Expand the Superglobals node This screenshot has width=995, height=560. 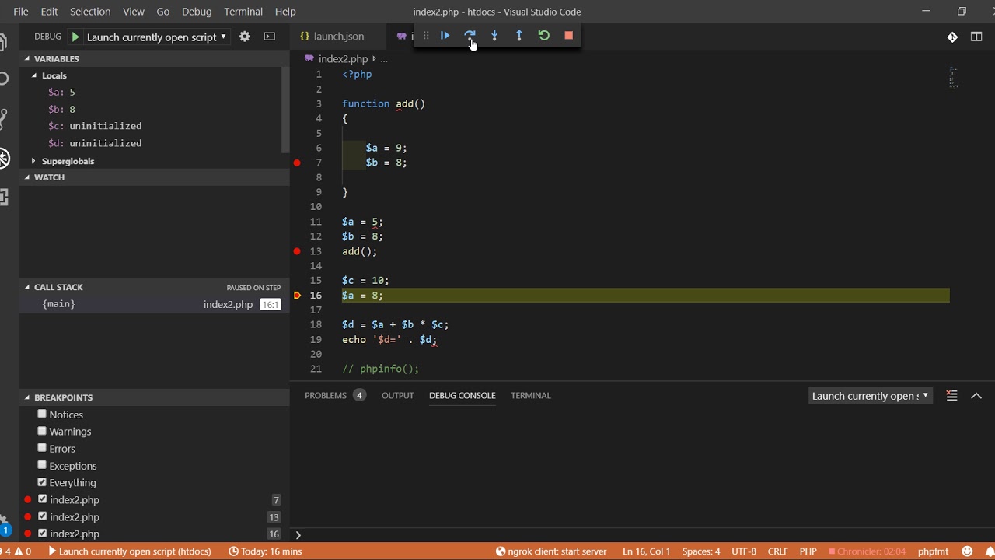(33, 161)
